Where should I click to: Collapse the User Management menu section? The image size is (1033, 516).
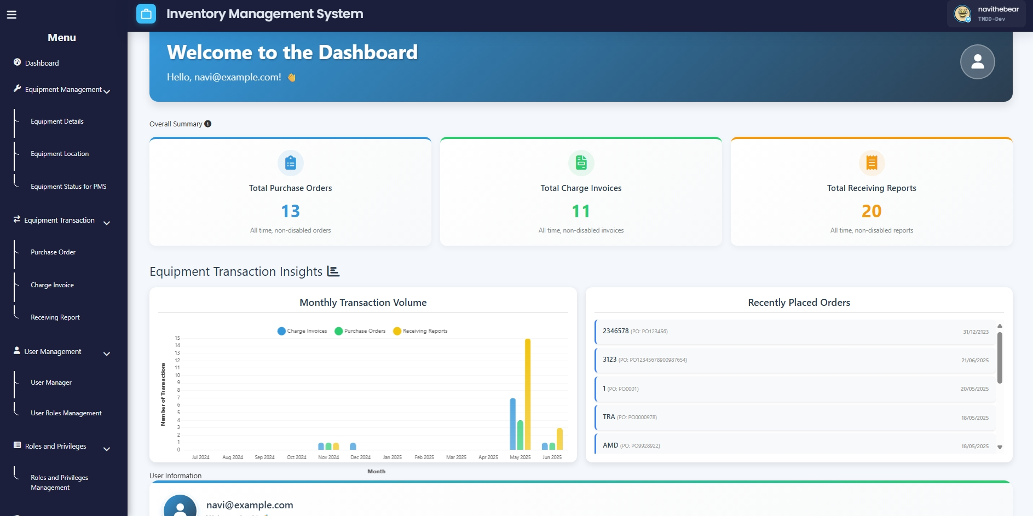tap(107, 354)
